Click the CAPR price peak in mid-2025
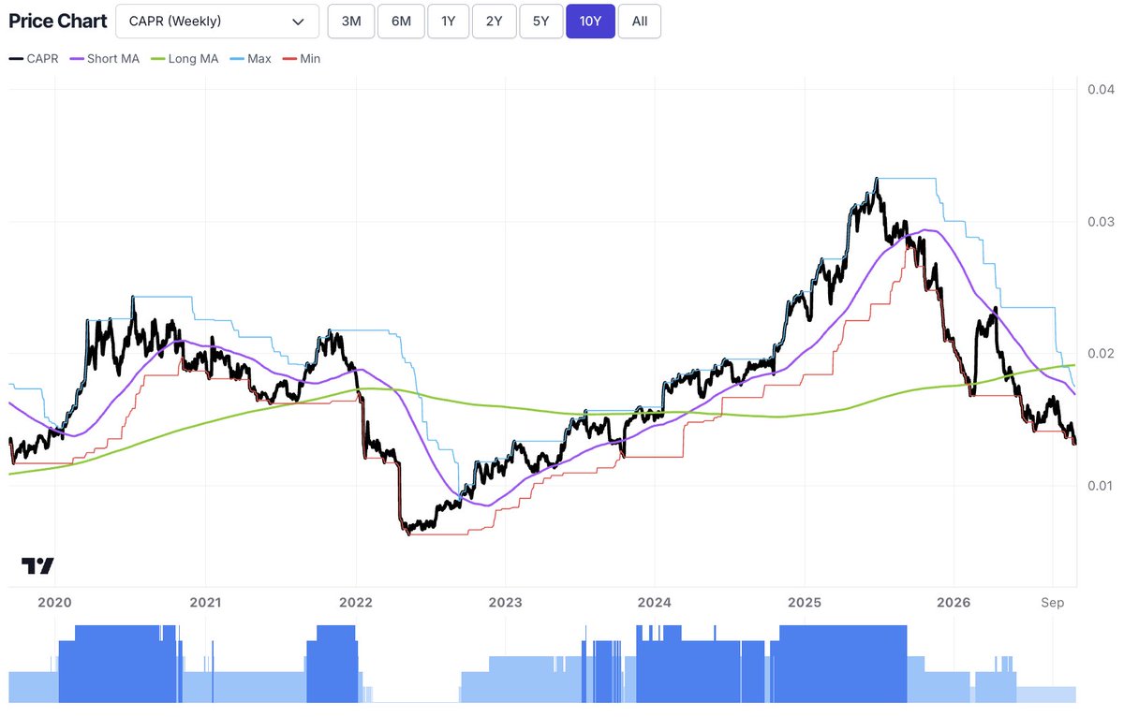 pos(877,179)
